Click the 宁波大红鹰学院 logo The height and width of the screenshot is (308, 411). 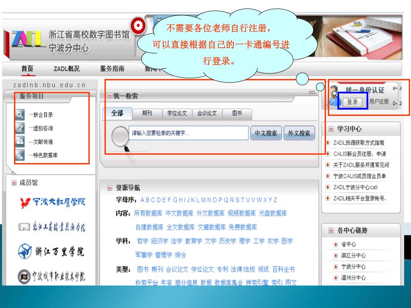pos(53,203)
